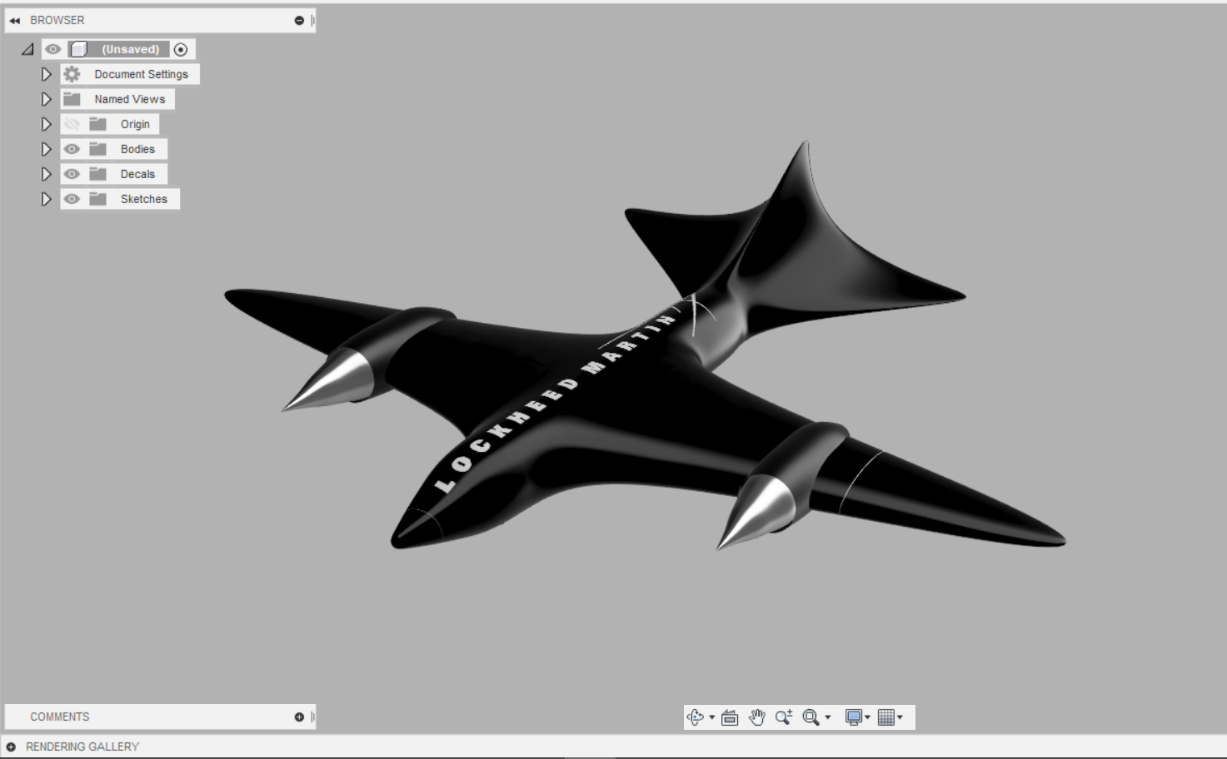Viewport: 1227px width, 759px height.
Task: Expand the Rendering Gallery plus icon
Action: [11, 747]
